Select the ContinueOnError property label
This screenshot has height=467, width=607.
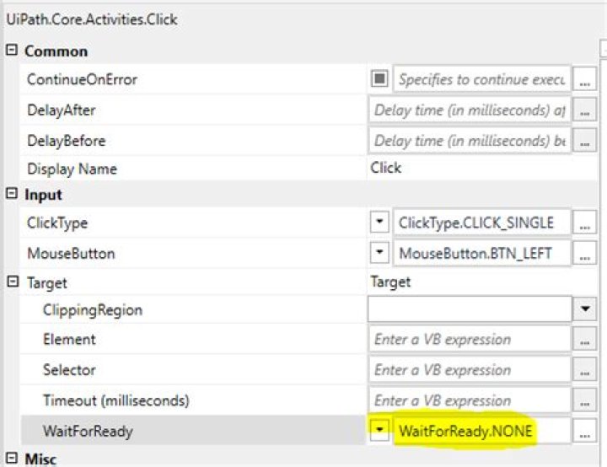[82, 79]
